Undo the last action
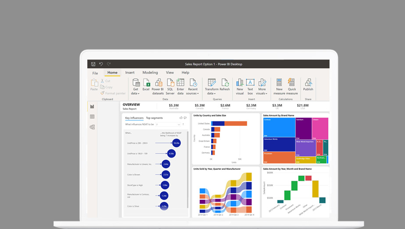This screenshot has height=229, width=405. (x=101, y=64)
